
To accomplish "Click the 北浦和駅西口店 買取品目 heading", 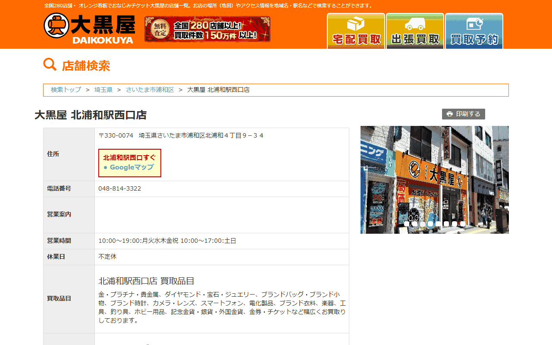I will pos(147,281).
